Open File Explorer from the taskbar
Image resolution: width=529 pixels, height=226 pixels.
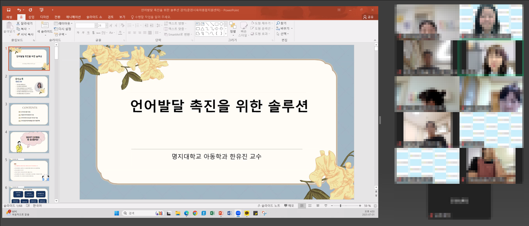[178, 213]
